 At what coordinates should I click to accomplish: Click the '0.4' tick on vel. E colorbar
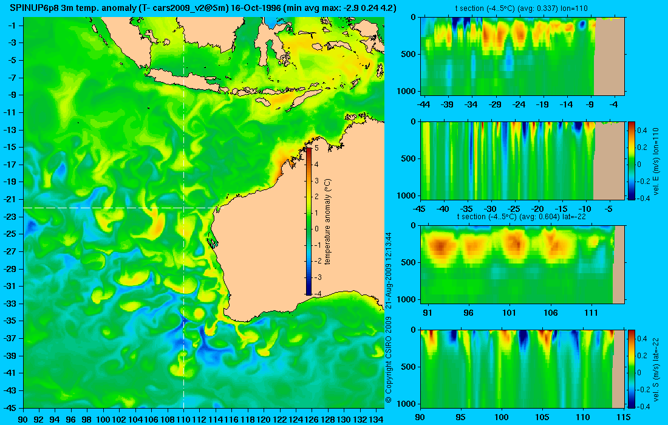642,131
